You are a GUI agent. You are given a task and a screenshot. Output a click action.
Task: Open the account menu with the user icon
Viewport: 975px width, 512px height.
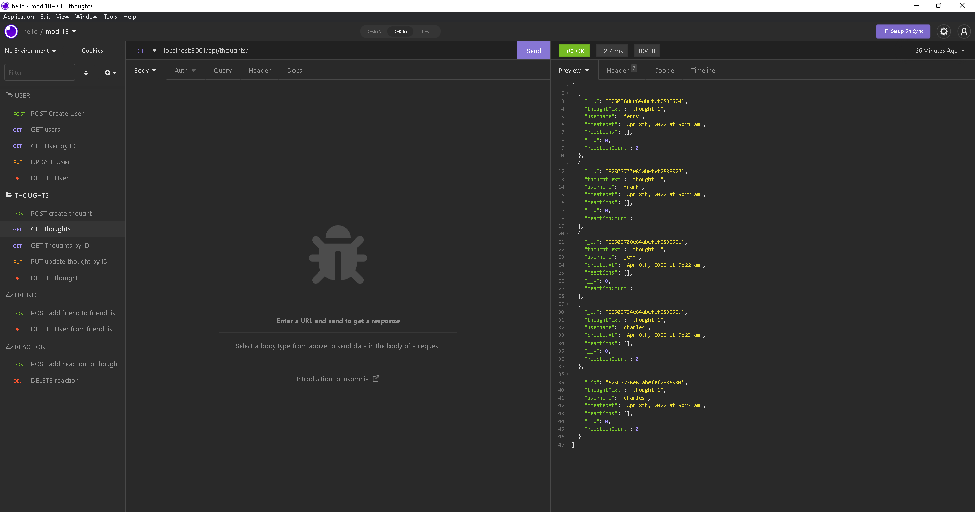pyautogui.click(x=964, y=31)
